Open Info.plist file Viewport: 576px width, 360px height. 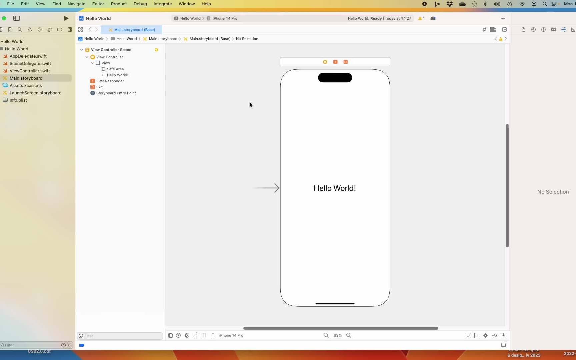(x=18, y=100)
